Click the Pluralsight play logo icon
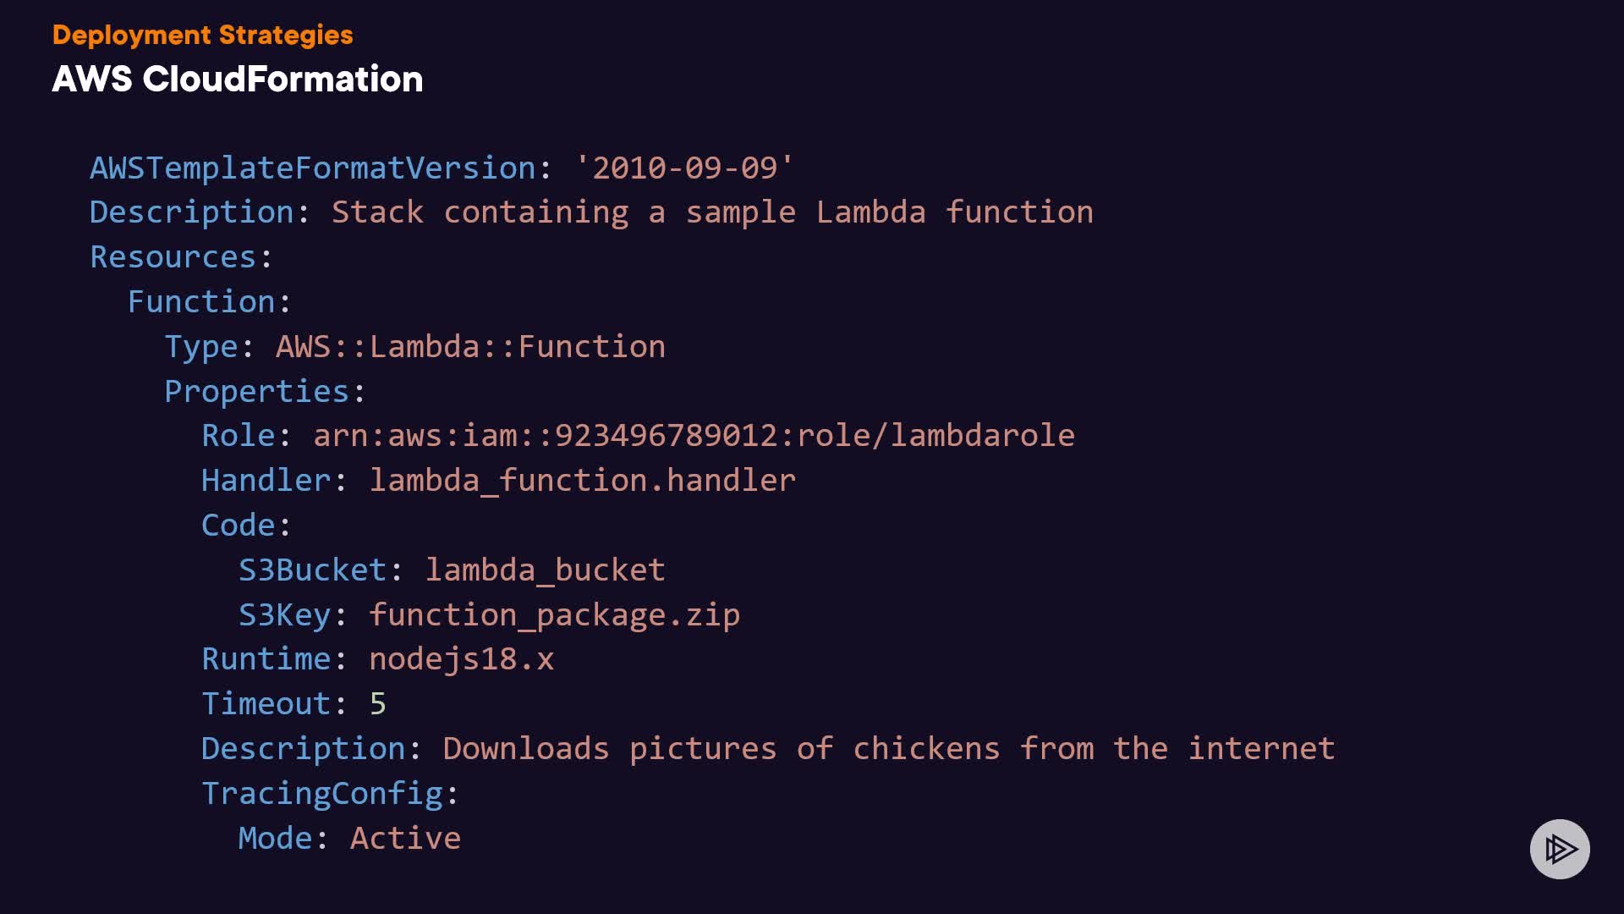The width and height of the screenshot is (1624, 914). coord(1560,849)
